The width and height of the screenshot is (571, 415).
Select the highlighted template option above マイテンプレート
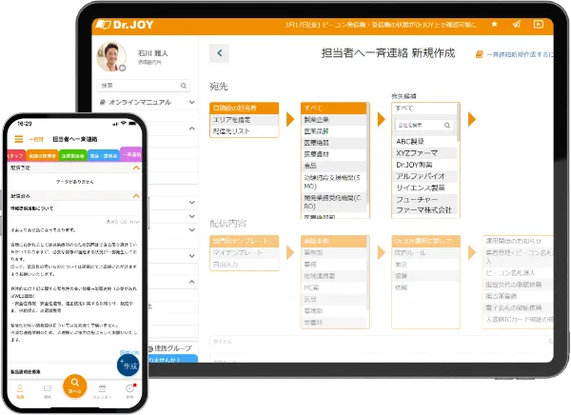click(245, 241)
